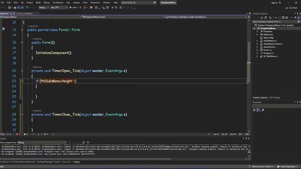Select Program.cs in Solution Explorer
Viewport: 301px width, 169px height.
tap(269, 53)
